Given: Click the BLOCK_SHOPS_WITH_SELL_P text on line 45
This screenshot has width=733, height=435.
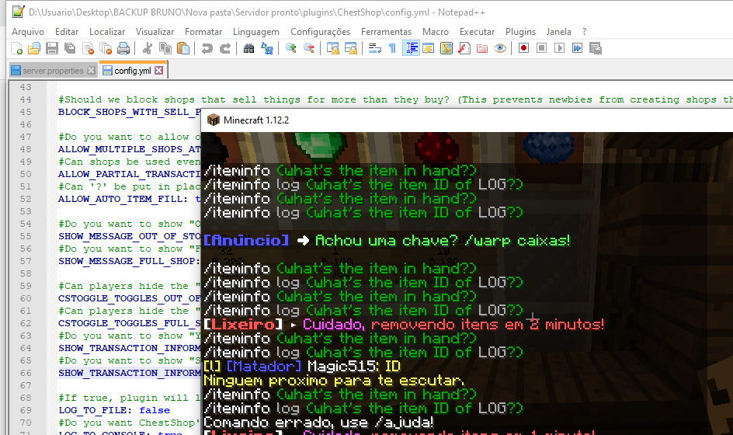Looking at the screenshot, I should tap(130, 112).
